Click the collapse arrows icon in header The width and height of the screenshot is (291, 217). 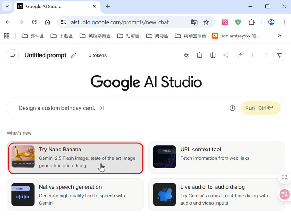[x=239, y=55]
